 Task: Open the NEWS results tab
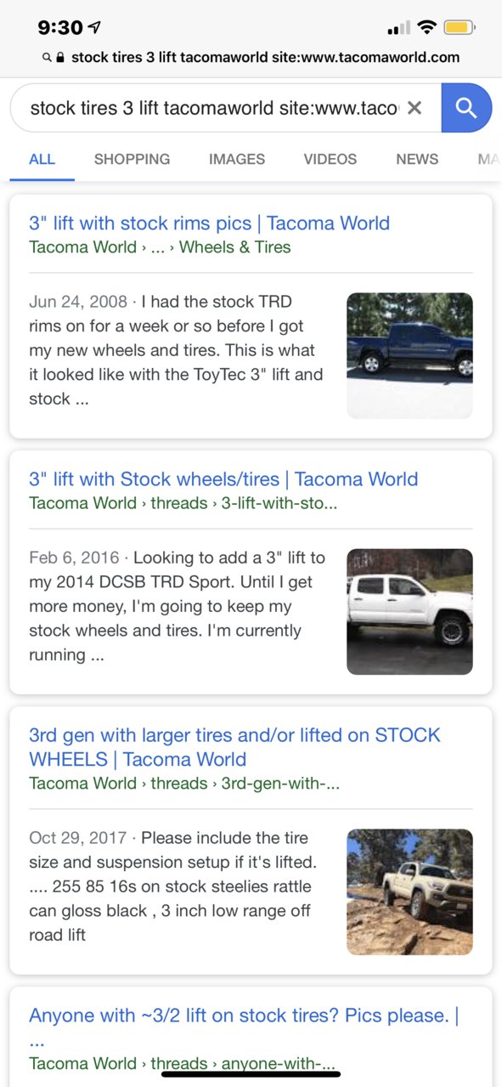point(417,159)
